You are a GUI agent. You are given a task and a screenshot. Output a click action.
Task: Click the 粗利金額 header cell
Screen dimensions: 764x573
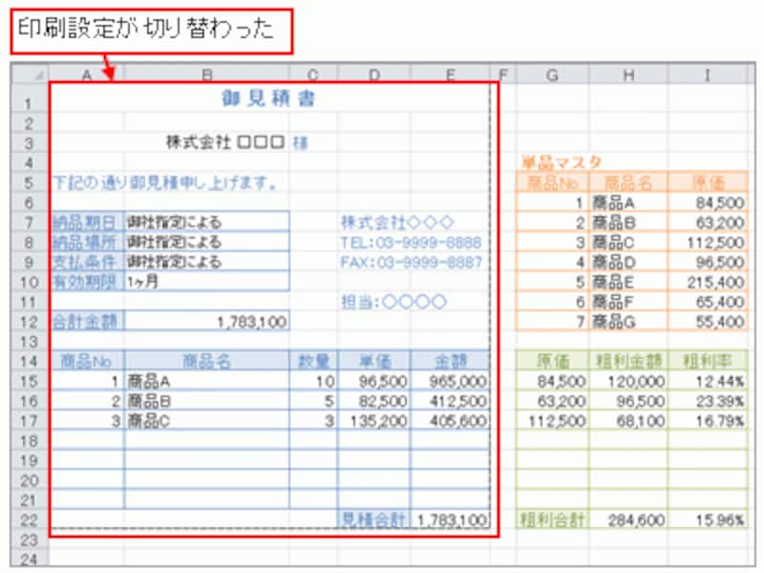[x=628, y=361]
